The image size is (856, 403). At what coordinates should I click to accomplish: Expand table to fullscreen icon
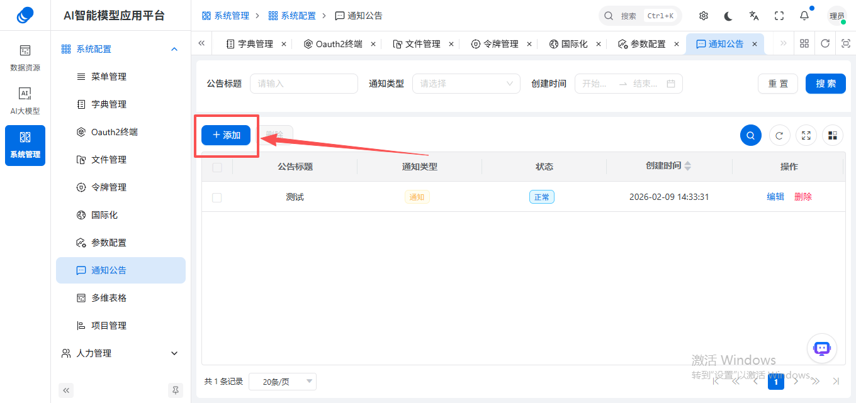[x=806, y=135]
